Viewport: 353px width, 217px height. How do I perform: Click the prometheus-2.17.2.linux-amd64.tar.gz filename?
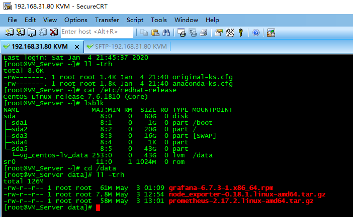tap(241, 201)
